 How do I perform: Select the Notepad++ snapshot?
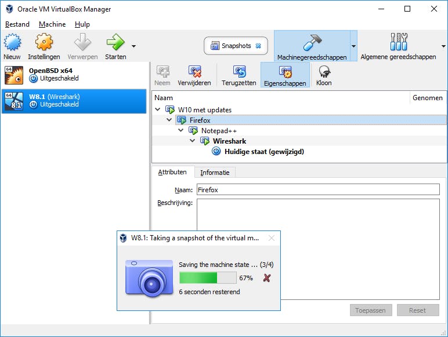(219, 131)
